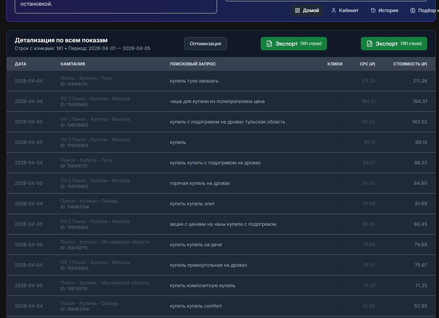Select the query "купель тула заказать"
Screen dimensions: 439x318
194,81
